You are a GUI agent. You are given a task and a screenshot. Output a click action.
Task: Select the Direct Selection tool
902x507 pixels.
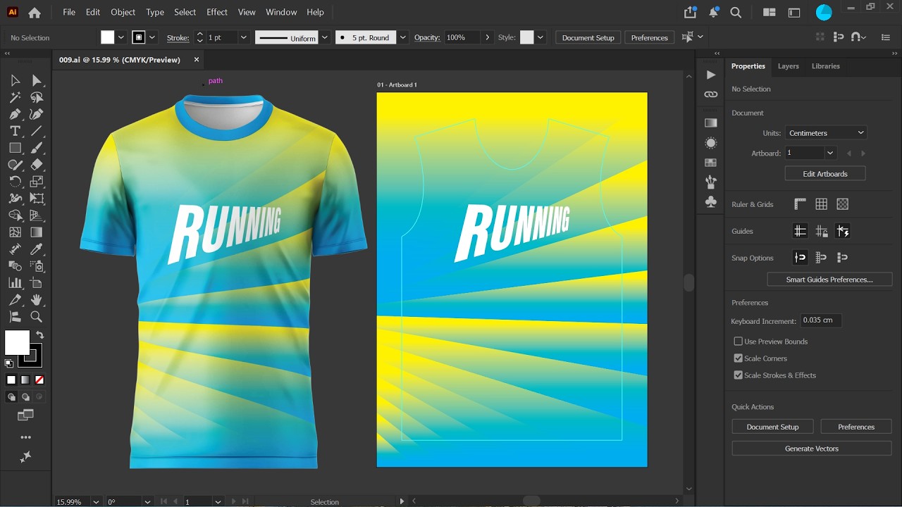click(x=37, y=80)
